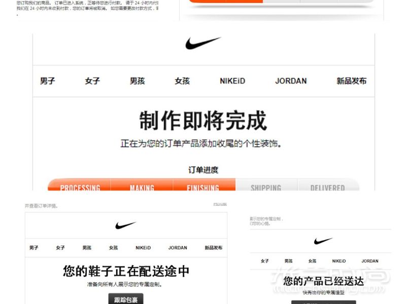Click the 准备向所有人展示您的专属定制 text
Screen dimensions: 406x304
coord(125,284)
